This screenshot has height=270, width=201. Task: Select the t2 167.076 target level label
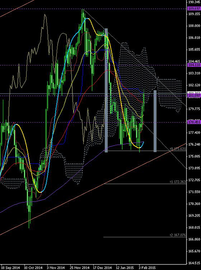pos(178,235)
